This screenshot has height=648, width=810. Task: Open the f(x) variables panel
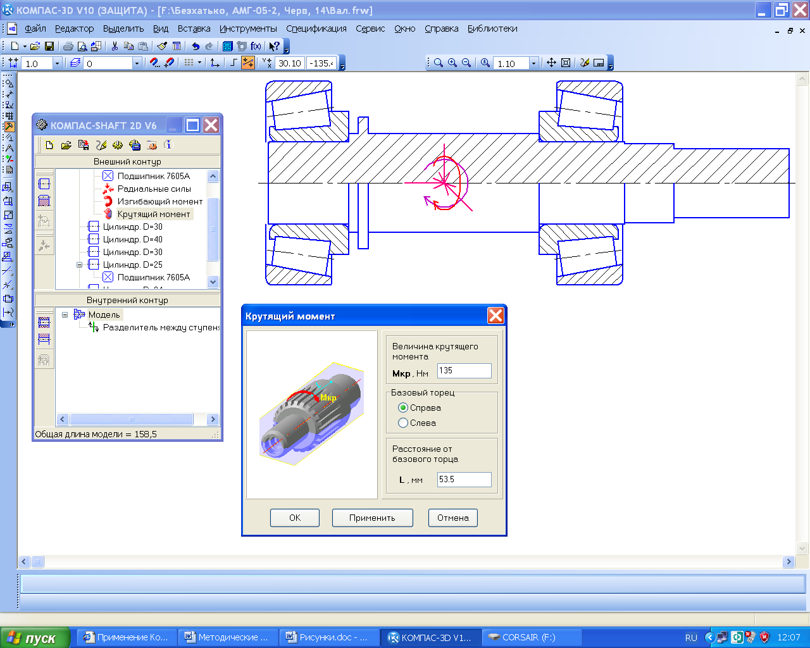coord(256,46)
